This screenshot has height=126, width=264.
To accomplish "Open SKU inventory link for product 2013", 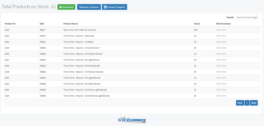I will [221, 36].
